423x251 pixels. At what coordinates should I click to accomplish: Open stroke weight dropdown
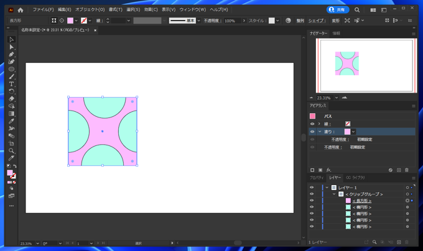click(x=129, y=21)
